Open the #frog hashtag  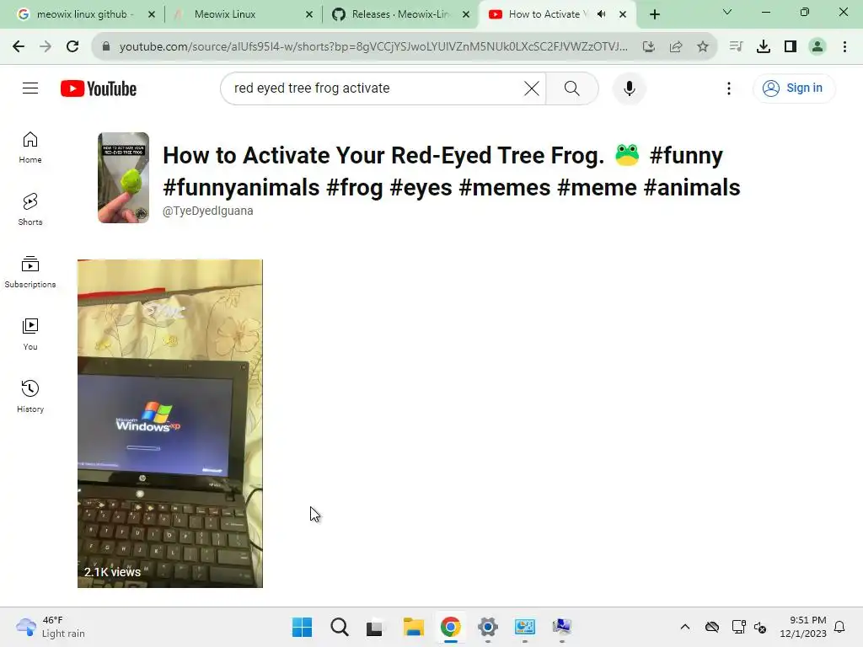355,188
